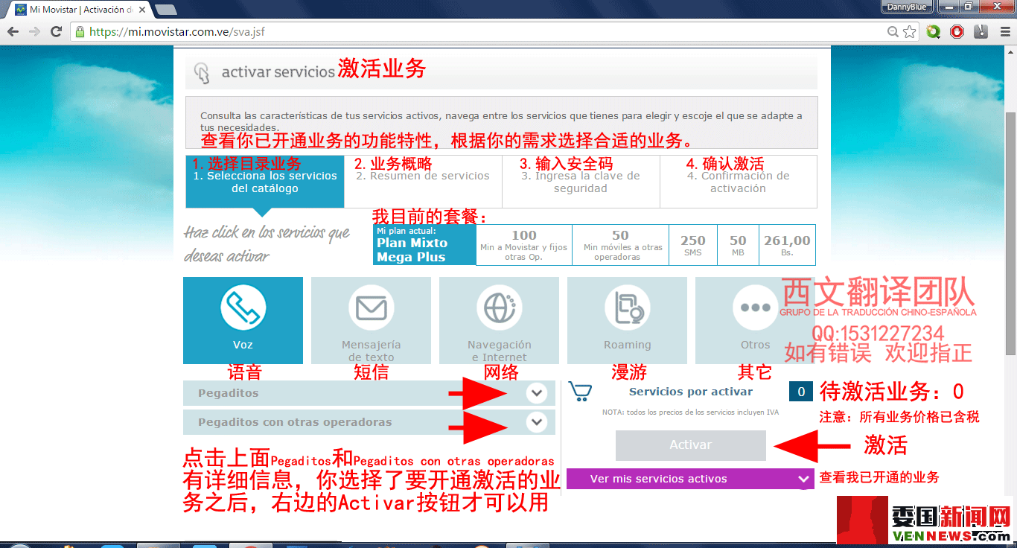Click the Haz click en los servicios hint text
The height and width of the screenshot is (548, 1017).
(x=267, y=243)
